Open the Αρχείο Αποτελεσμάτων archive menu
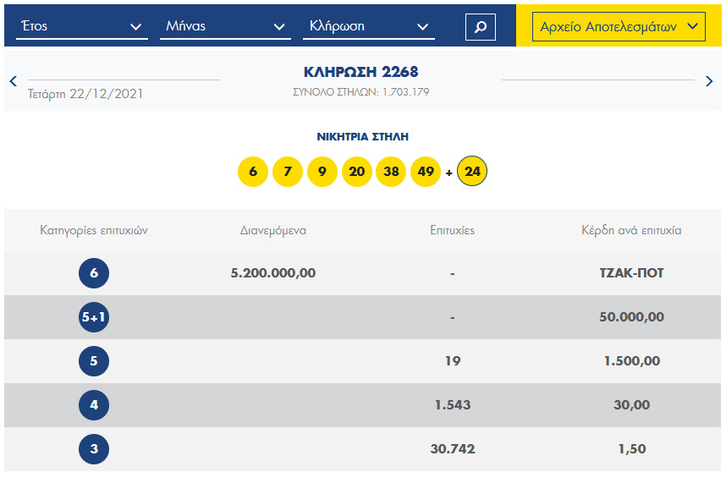The image size is (726, 494). coord(619,26)
